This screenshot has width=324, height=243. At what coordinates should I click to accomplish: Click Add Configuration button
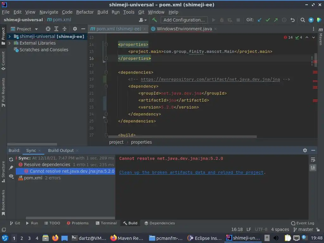(184, 20)
